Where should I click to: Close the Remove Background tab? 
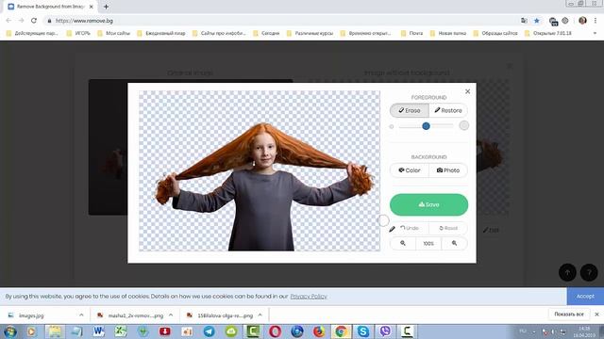click(92, 7)
